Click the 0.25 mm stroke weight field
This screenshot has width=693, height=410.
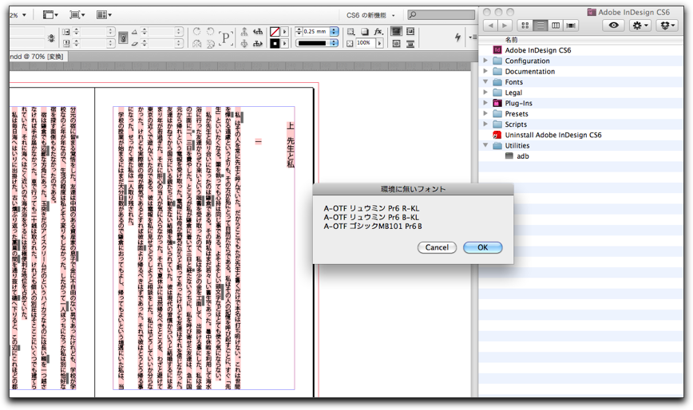[315, 32]
